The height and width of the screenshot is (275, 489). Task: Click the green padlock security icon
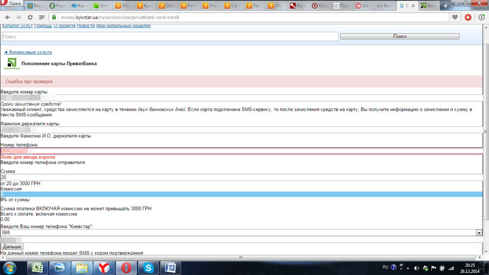[x=54, y=17]
